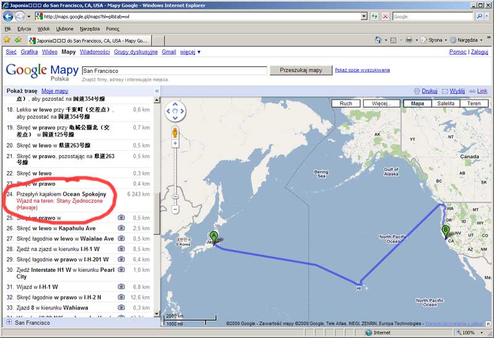Open the Ulubione menu
The width and height of the screenshot is (494, 338).
65,28
